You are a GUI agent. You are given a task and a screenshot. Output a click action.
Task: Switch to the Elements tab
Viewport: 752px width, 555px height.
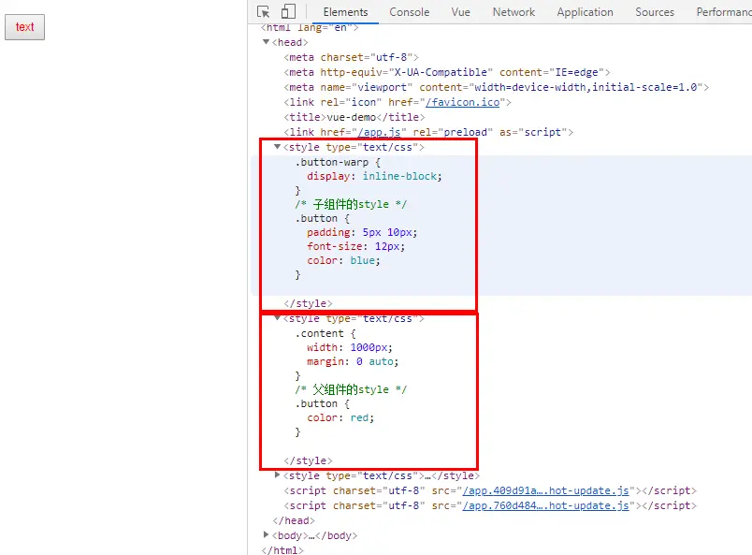click(x=345, y=12)
